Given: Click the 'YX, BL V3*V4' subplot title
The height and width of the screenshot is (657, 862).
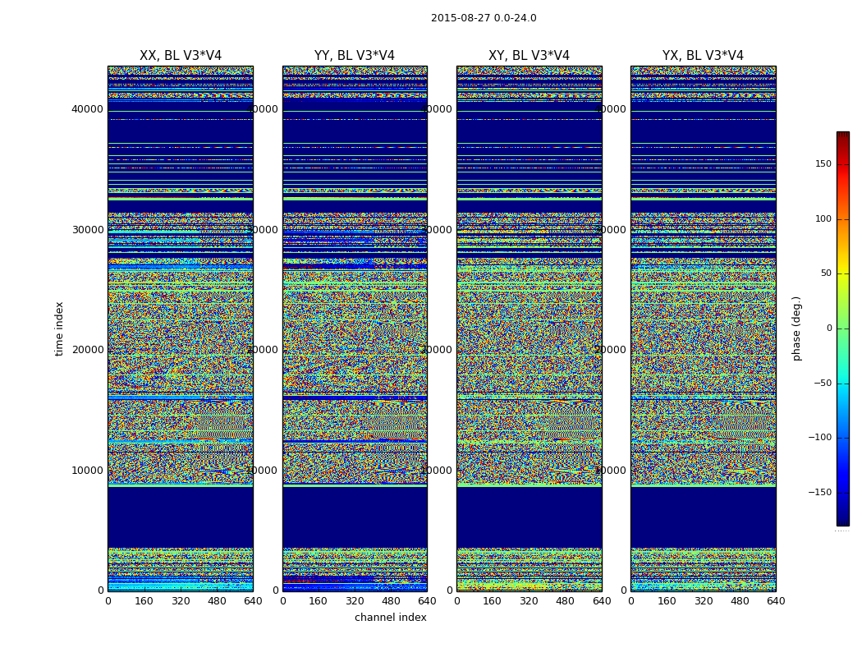Looking at the screenshot, I should (703, 56).
